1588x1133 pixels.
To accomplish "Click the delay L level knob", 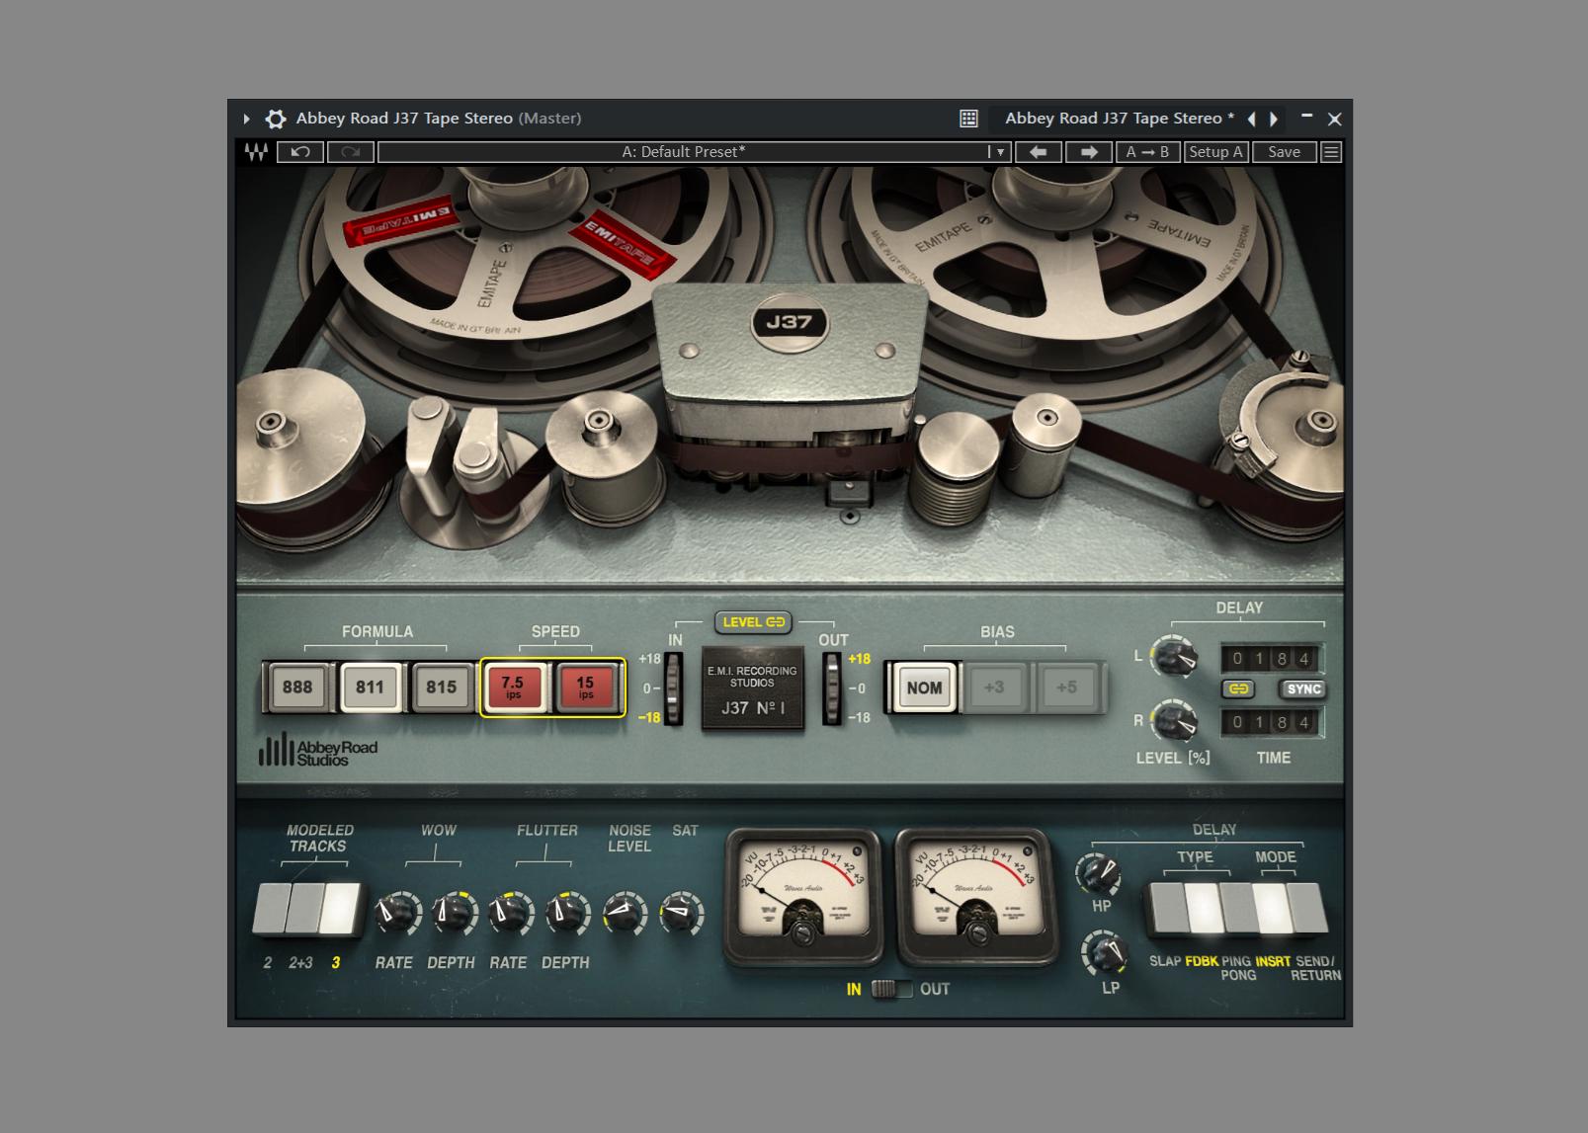I will [x=1175, y=658].
